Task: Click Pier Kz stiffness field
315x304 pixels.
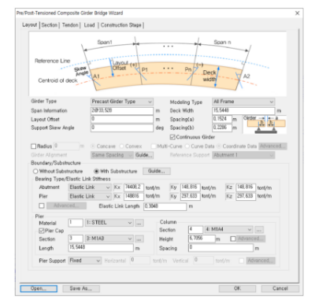Action: pos(246,196)
